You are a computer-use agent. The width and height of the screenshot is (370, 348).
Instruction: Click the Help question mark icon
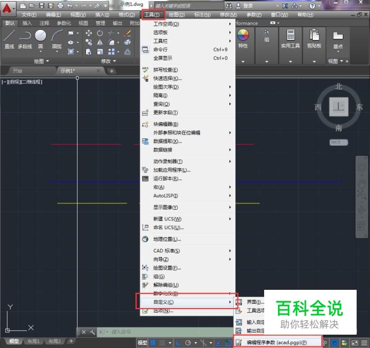click(x=312, y=6)
